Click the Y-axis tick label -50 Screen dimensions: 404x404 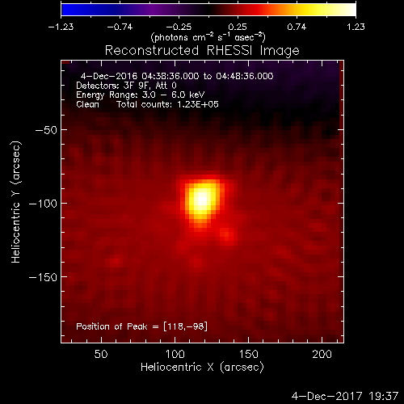click(x=46, y=130)
